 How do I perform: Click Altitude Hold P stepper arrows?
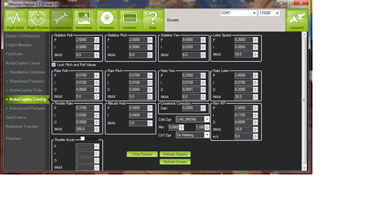pyautogui.click(x=150, y=108)
